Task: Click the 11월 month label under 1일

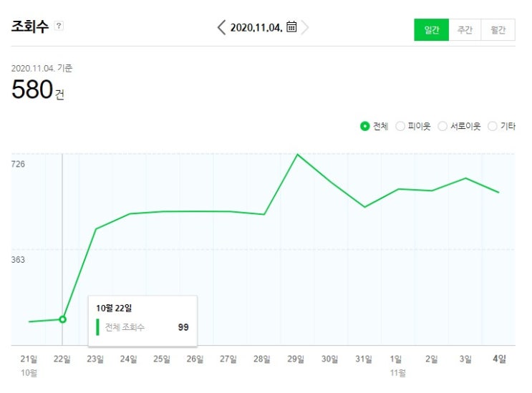Action: pyautogui.click(x=397, y=373)
